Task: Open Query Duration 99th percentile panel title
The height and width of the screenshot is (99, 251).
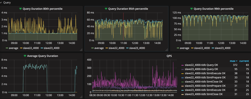Action: pyautogui.click(x=214, y=9)
